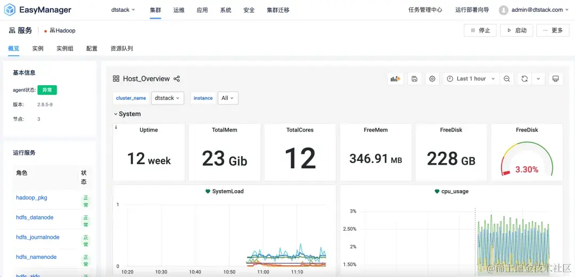Open 任务管理中心 link
Image resolution: width=575 pixels, height=277 pixels.
click(x=425, y=10)
